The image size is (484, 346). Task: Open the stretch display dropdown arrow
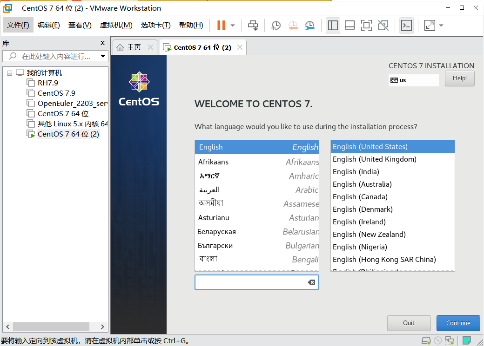tap(441, 25)
